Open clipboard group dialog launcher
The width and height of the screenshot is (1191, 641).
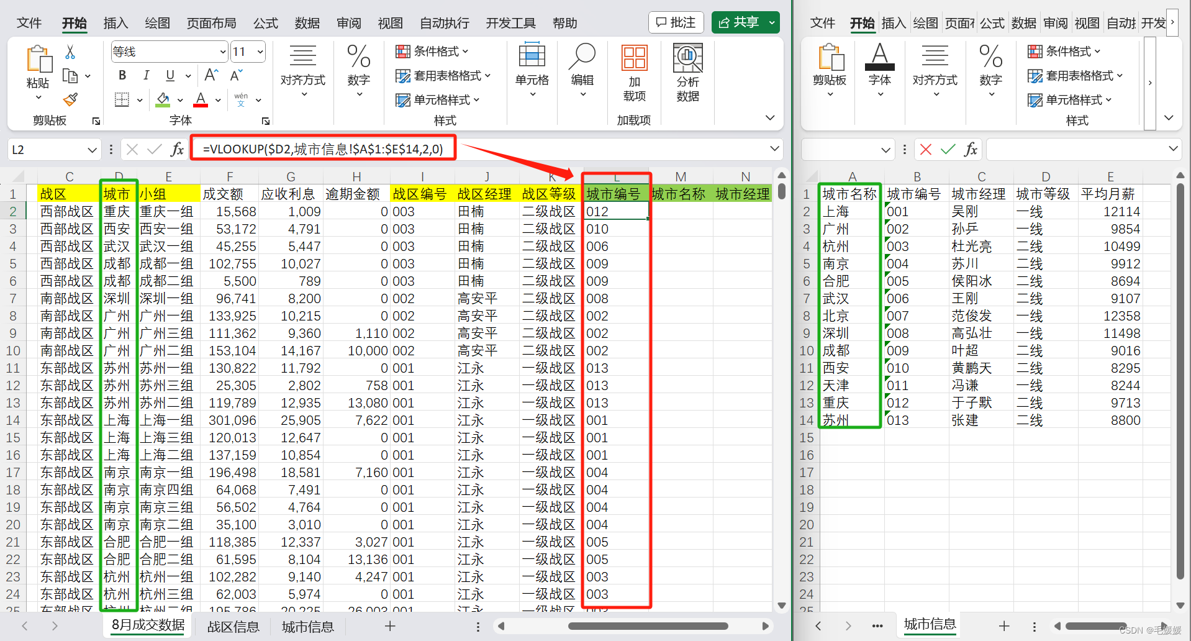click(x=96, y=121)
